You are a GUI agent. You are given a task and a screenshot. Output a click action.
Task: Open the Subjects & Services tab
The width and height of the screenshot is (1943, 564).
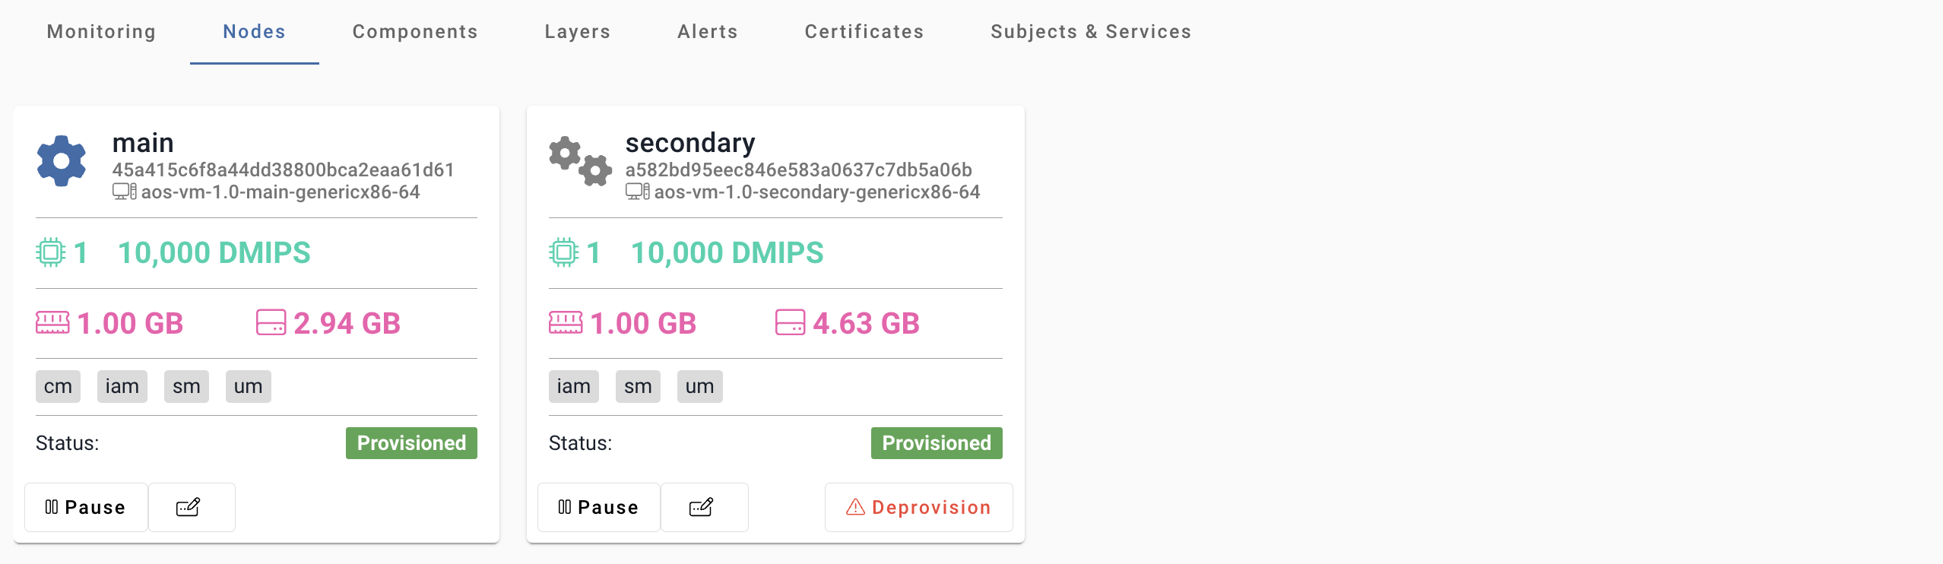click(1091, 32)
